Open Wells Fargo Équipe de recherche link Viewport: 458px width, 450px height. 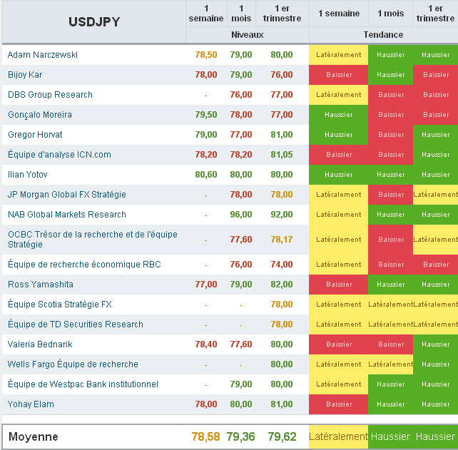tap(73, 364)
